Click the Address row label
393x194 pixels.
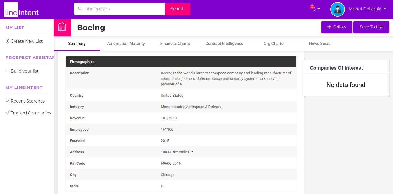pyautogui.click(x=77, y=152)
